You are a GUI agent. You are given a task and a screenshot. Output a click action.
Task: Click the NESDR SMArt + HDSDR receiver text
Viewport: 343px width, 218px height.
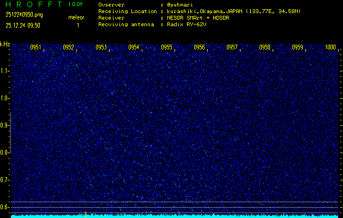click(x=198, y=17)
